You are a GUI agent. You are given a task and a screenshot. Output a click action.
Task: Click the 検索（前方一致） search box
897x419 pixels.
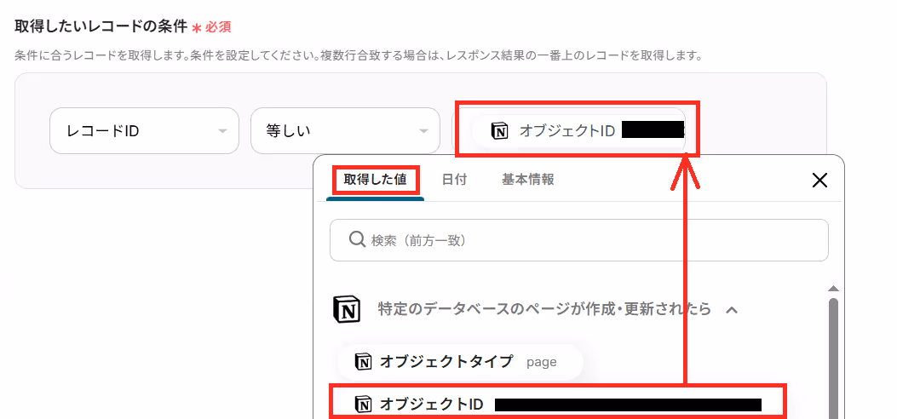pos(579,240)
